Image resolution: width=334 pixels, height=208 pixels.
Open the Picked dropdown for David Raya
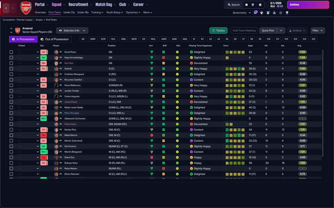pyautogui.click(x=28, y=52)
